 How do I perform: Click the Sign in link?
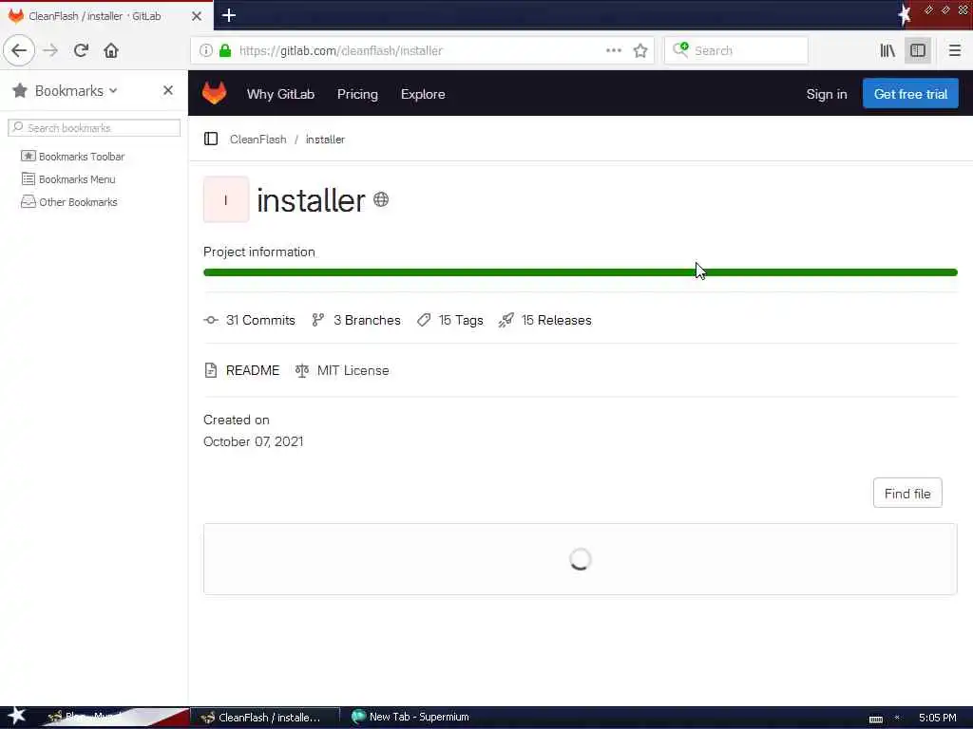click(x=827, y=94)
